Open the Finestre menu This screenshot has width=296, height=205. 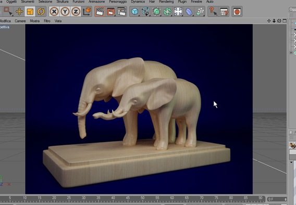pos(196,2)
